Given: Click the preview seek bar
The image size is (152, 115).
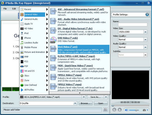Looking at the screenshot, I should (130, 106).
